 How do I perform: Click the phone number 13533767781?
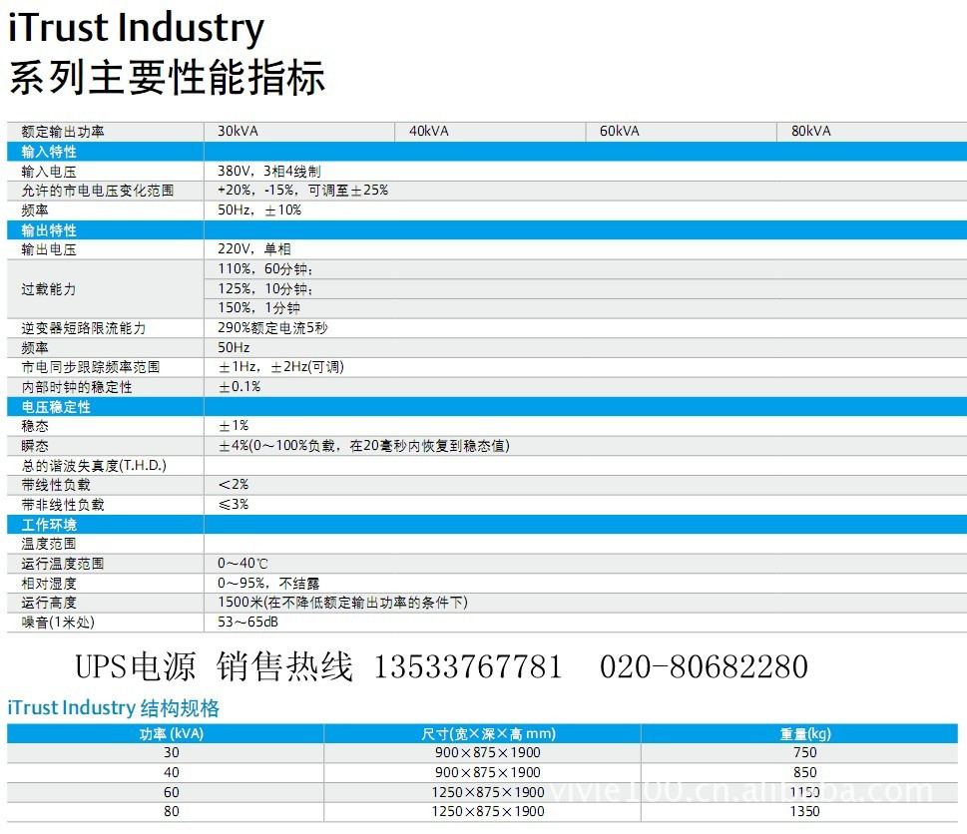coord(468,667)
